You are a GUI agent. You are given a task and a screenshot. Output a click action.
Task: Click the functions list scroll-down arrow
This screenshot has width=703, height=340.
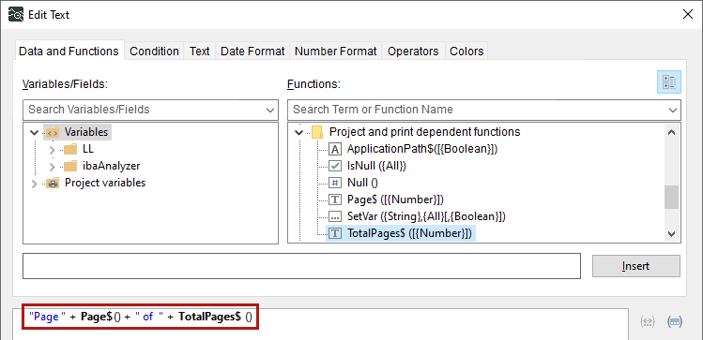671,234
